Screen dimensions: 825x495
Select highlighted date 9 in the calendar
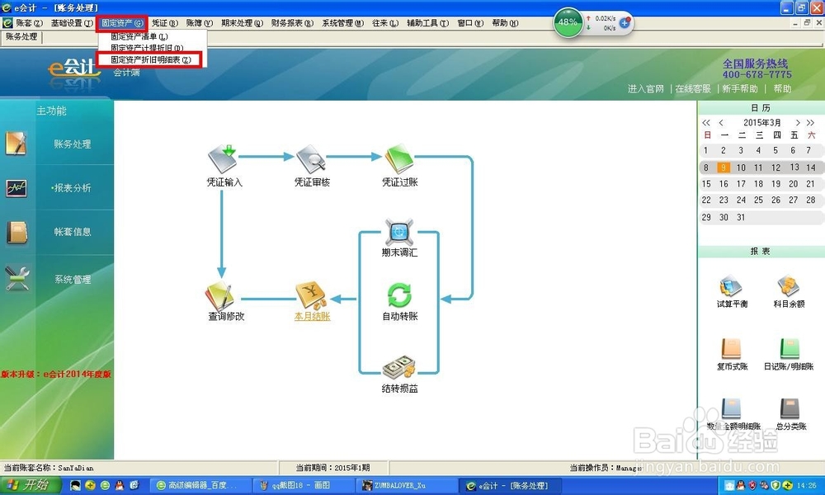point(724,167)
